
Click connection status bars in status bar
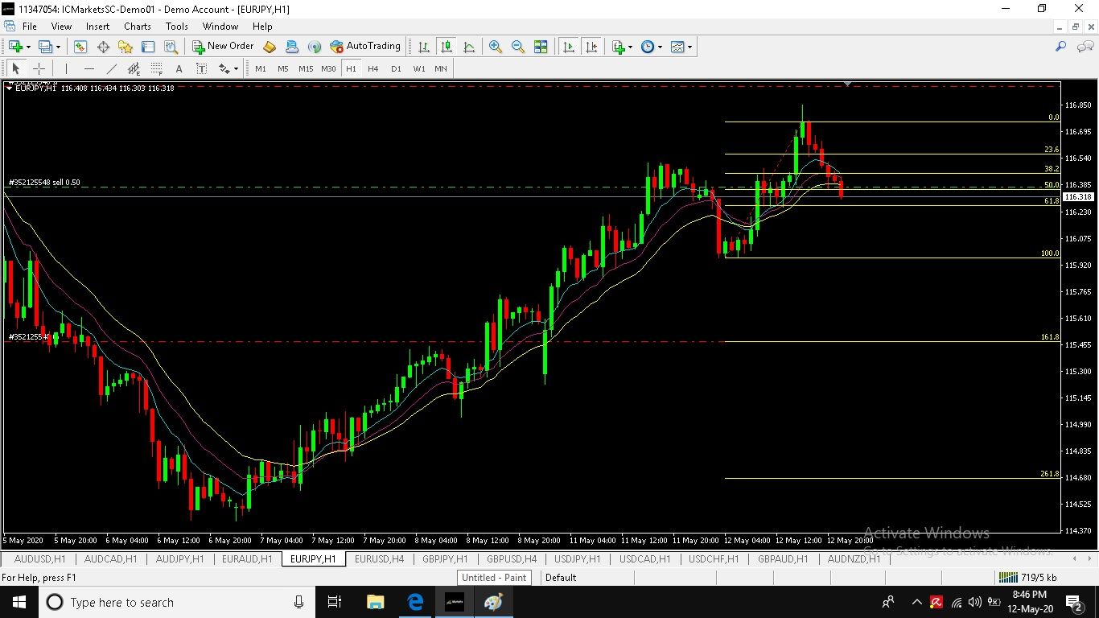[x=1007, y=577]
